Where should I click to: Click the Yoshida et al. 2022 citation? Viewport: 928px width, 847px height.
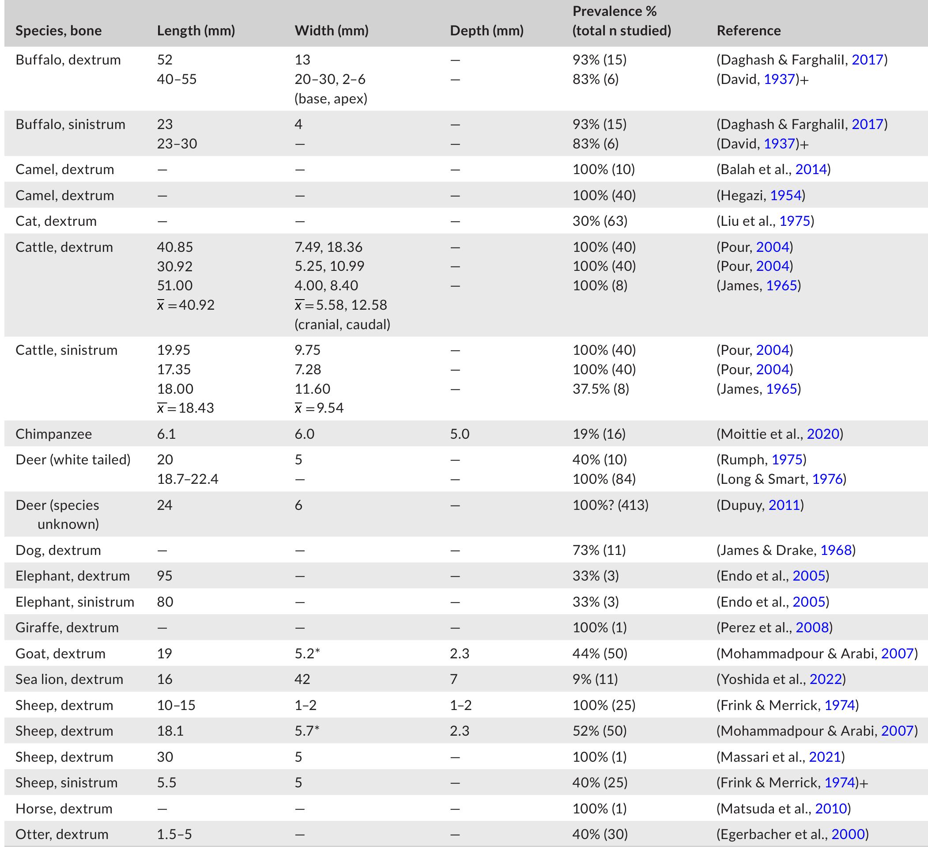(x=826, y=680)
